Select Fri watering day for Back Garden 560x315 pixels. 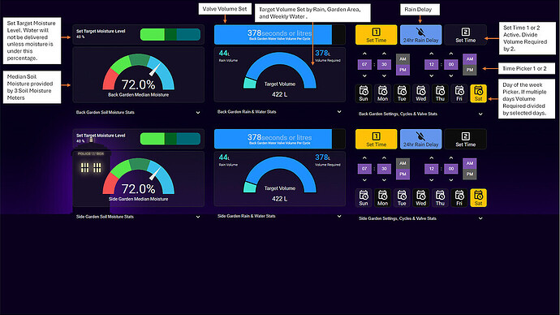point(459,93)
